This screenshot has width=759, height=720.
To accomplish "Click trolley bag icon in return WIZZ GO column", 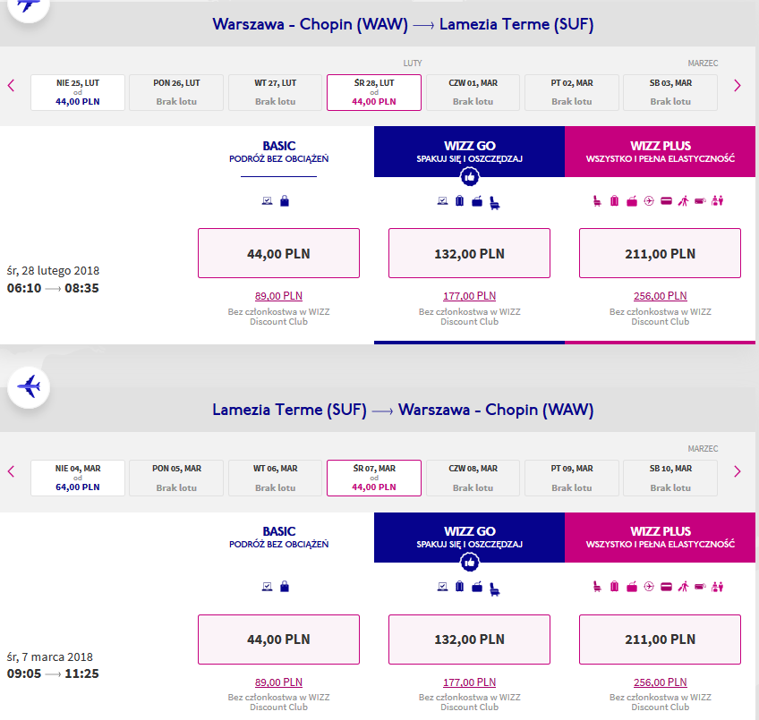I will click(477, 587).
